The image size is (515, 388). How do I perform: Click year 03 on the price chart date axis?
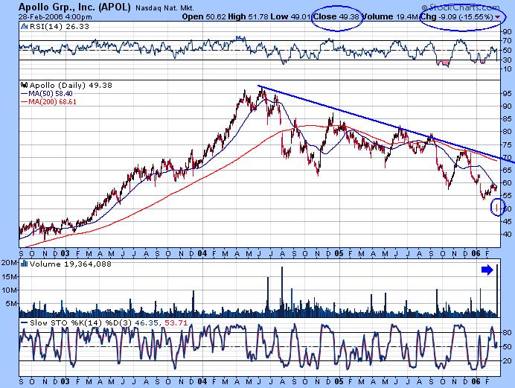(65, 253)
